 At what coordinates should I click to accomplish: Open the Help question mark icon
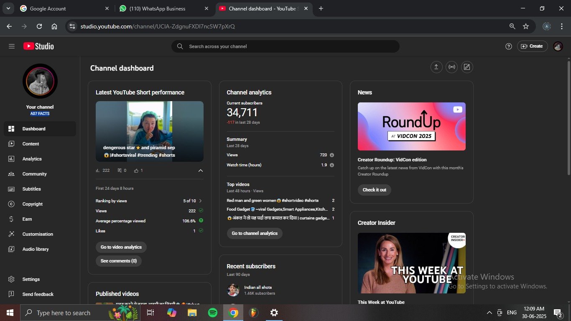click(509, 46)
